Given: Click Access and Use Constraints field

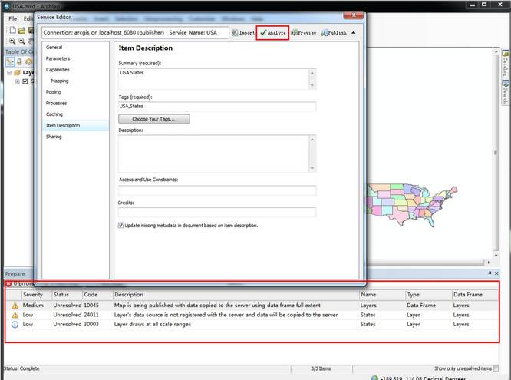Looking at the screenshot, I should click(217, 190).
